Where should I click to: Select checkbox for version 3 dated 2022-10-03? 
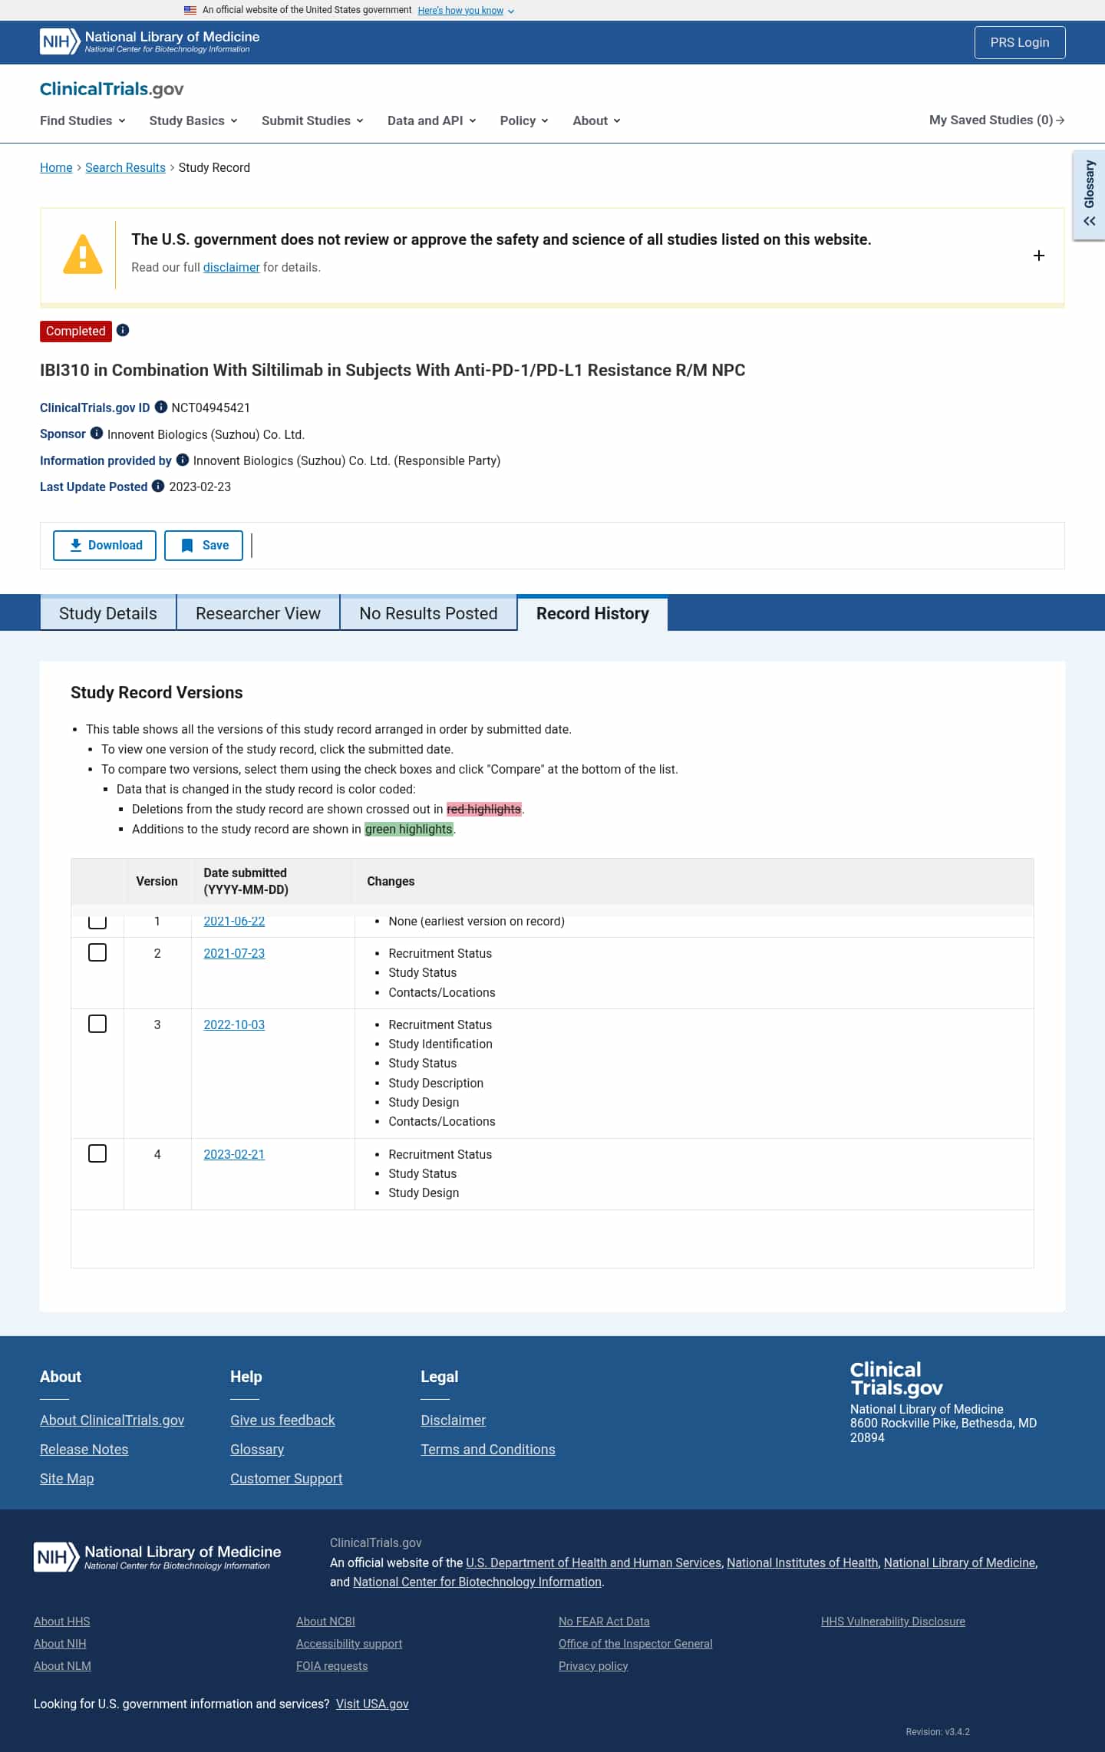click(x=97, y=1024)
